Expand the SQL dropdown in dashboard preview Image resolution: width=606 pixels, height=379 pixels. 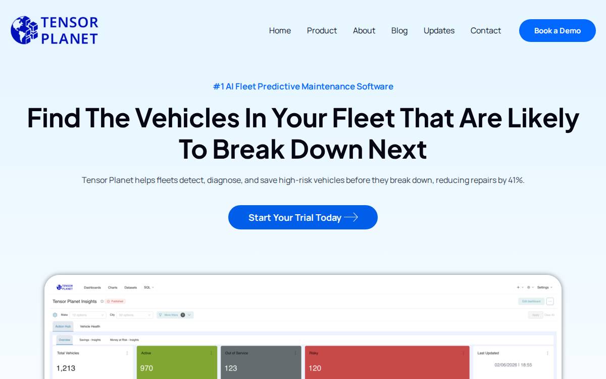[x=148, y=288]
